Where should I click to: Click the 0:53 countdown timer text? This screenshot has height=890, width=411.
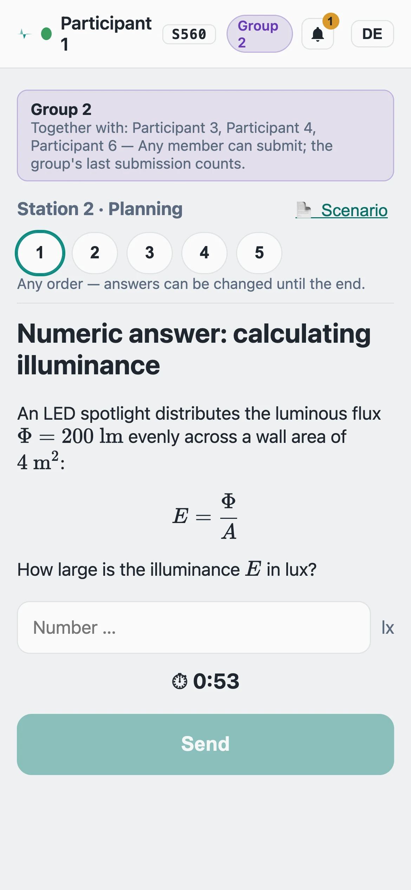coord(216,681)
